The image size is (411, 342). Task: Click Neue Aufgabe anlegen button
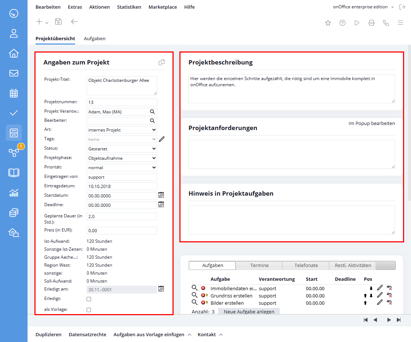pyautogui.click(x=249, y=312)
